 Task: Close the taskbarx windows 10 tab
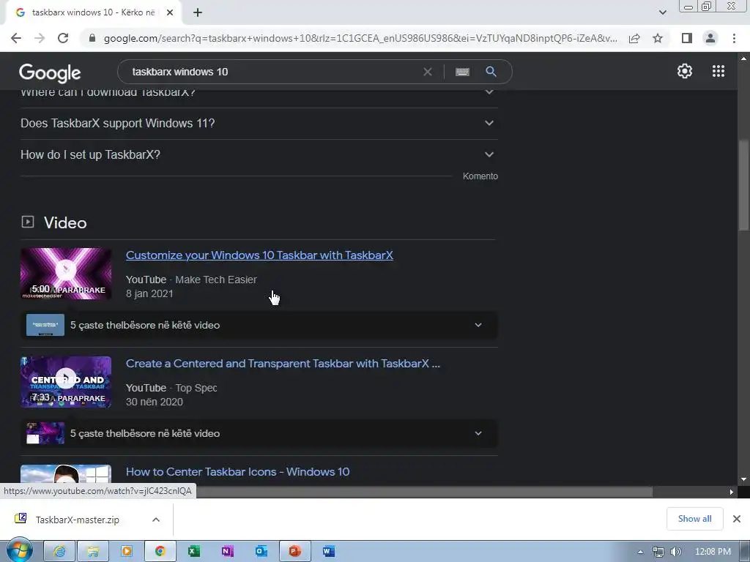tap(170, 12)
